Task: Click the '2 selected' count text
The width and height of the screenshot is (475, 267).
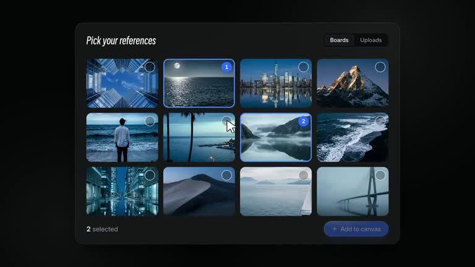Action: [102, 229]
